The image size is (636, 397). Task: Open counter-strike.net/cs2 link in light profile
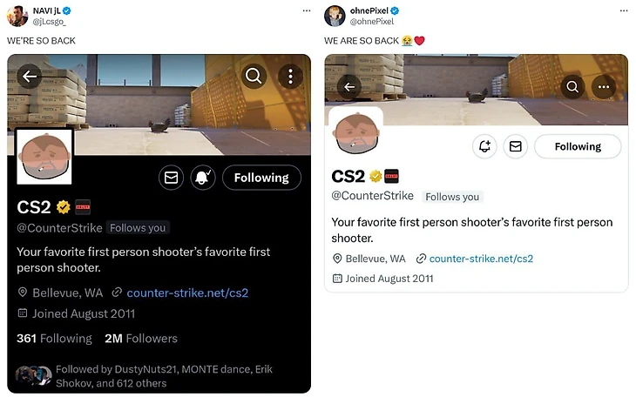481,259
